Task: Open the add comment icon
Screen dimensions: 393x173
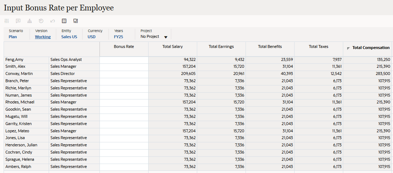Action: (18, 21)
